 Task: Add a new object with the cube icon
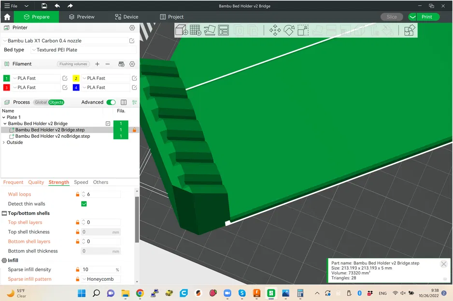click(181, 30)
